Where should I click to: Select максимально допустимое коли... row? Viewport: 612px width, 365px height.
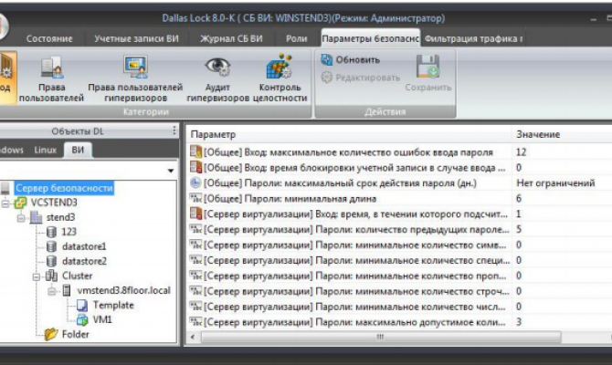[x=400, y=322]
